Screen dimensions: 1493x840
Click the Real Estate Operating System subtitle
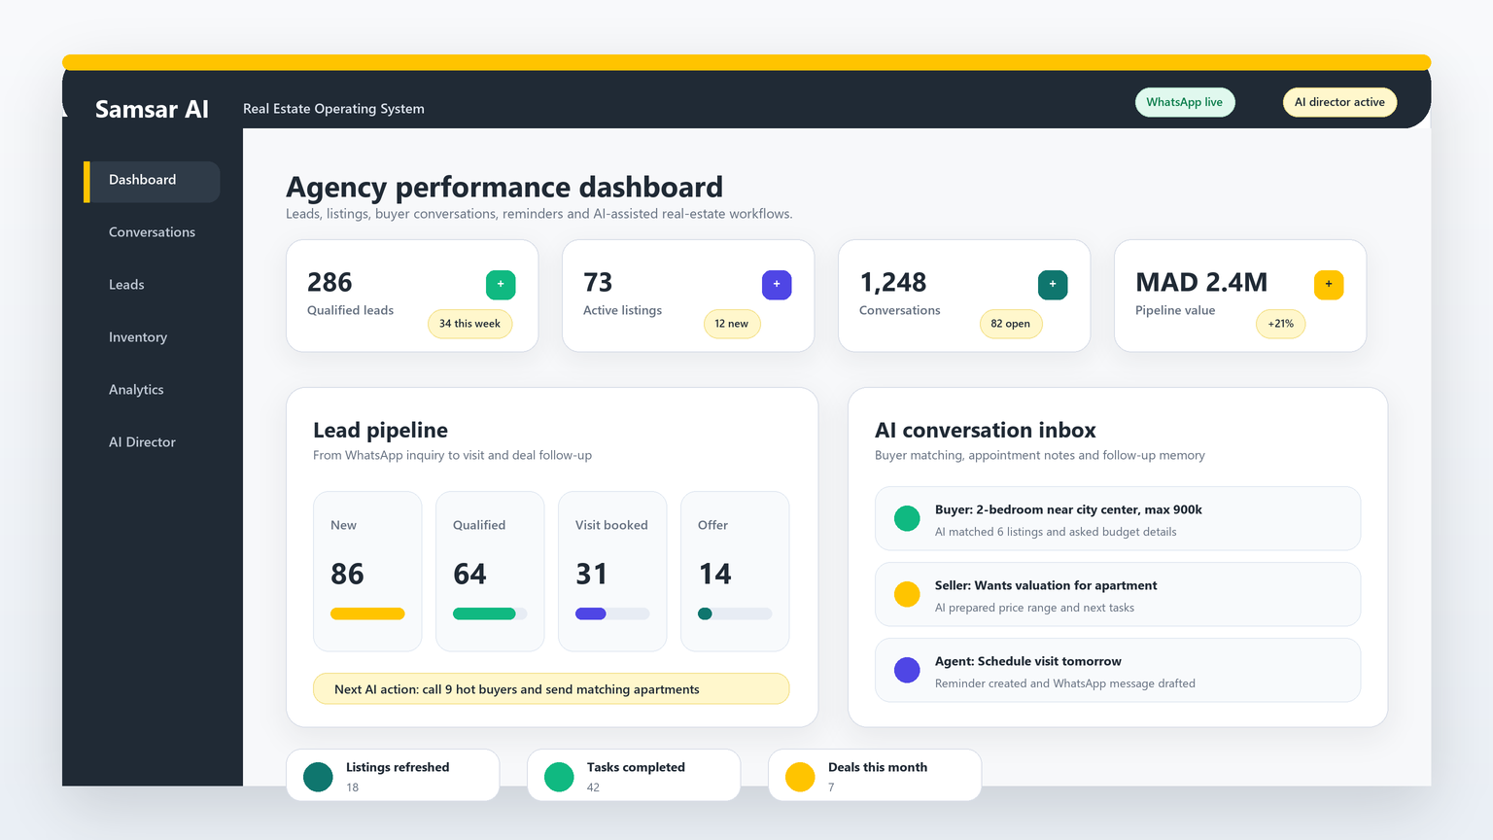tap(333, 109)
